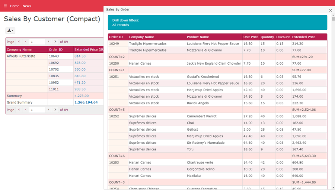The image size is (335, 192).
Task: Close the Sales By Order dialog
Action: (x=330, y=11)
